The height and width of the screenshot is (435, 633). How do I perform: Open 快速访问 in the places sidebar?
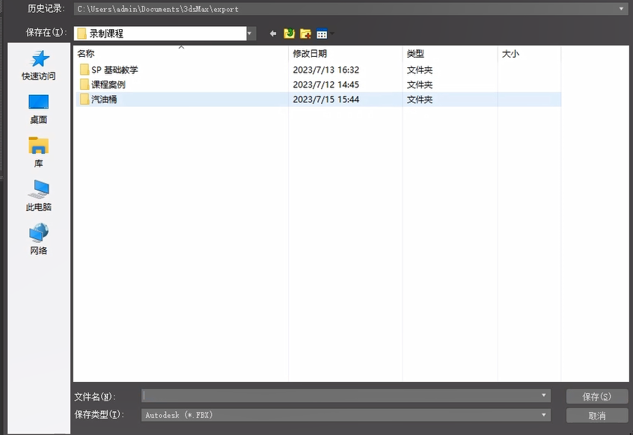click(x=39, y=65)
